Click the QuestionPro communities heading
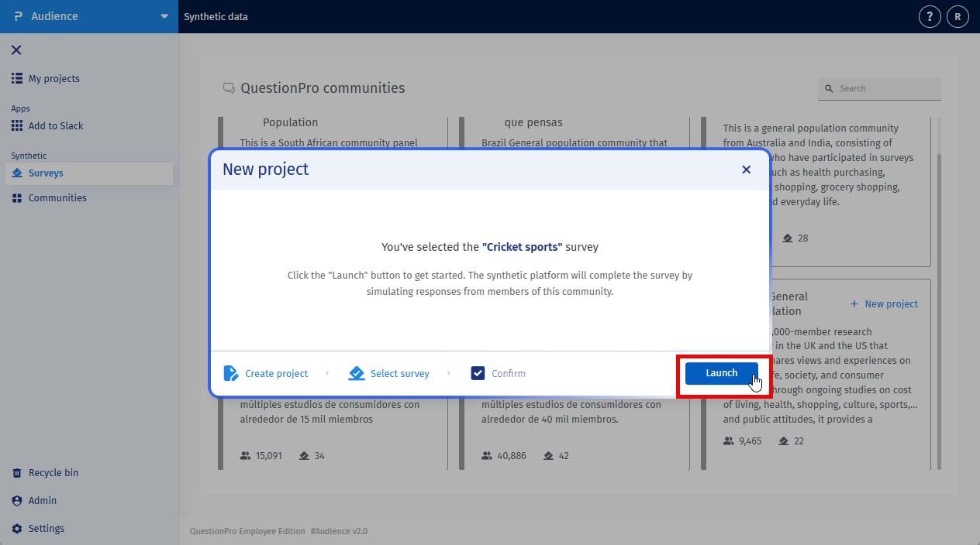The width and height of the screenshot is (980, 545). pos(323,88)
